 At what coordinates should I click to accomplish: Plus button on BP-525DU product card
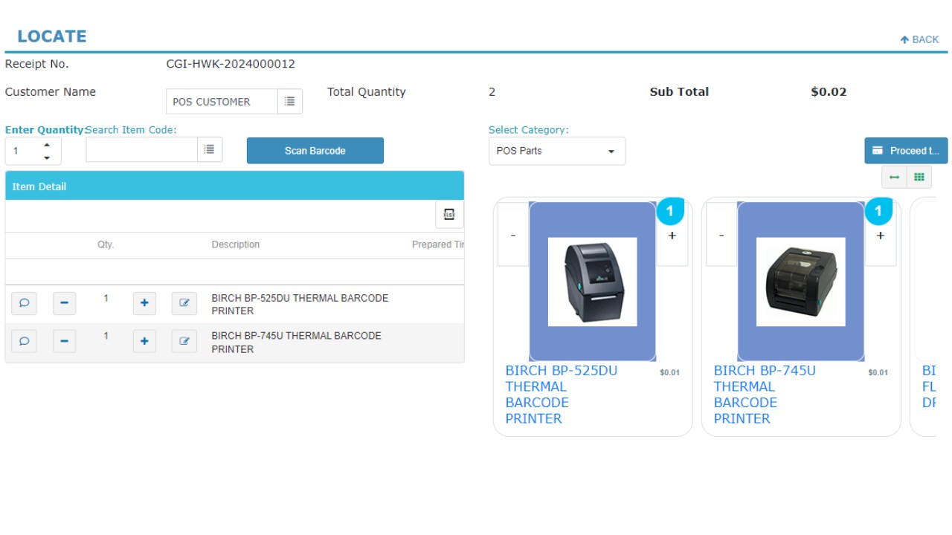point(672,236)
